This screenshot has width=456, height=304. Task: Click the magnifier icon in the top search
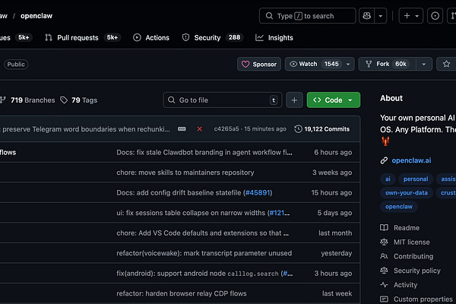(x=269, y=16)
